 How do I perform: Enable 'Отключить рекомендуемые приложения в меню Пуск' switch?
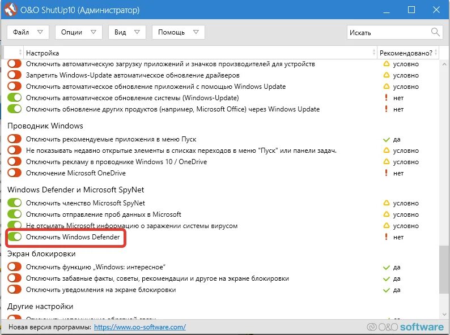(14, 139)
